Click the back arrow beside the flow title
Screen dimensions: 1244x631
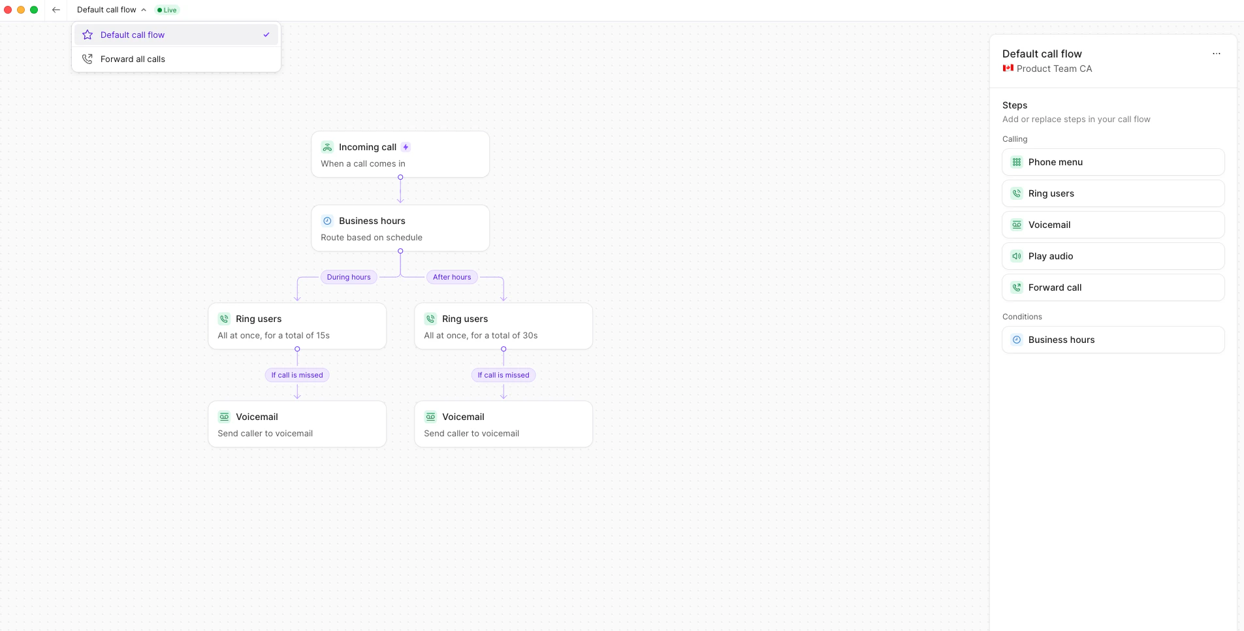[x=56, y=10]
